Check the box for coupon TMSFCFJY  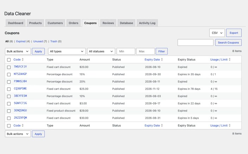[9, 67]
